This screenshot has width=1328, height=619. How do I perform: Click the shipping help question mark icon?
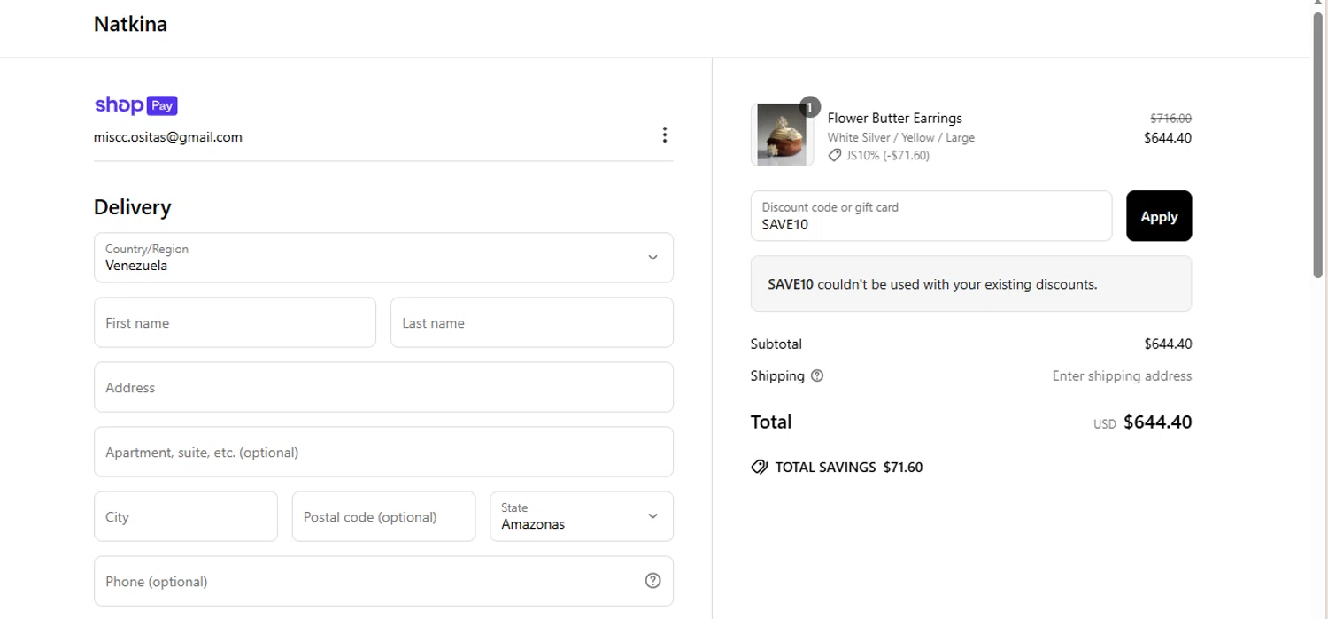[817, 375]
